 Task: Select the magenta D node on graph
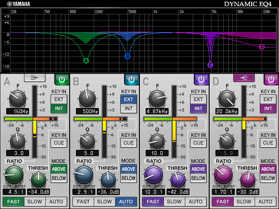point(262,47)
